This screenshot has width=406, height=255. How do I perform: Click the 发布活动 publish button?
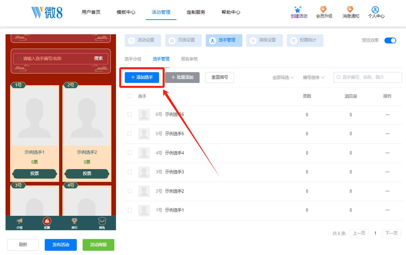(61, 245)
